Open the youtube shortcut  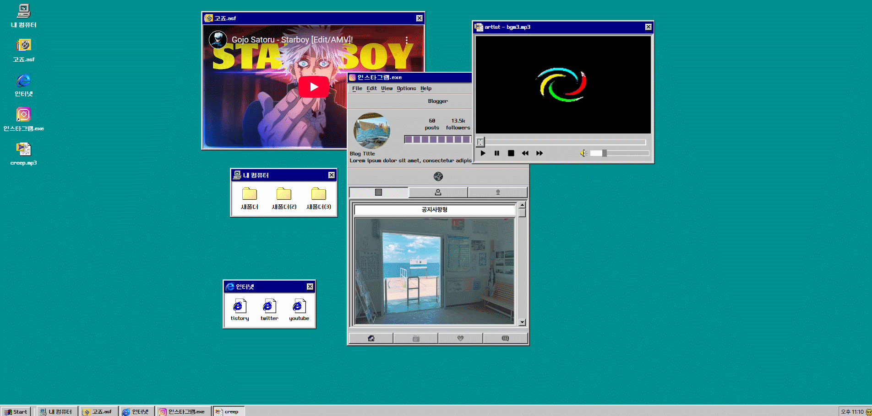tap(299, 309)
